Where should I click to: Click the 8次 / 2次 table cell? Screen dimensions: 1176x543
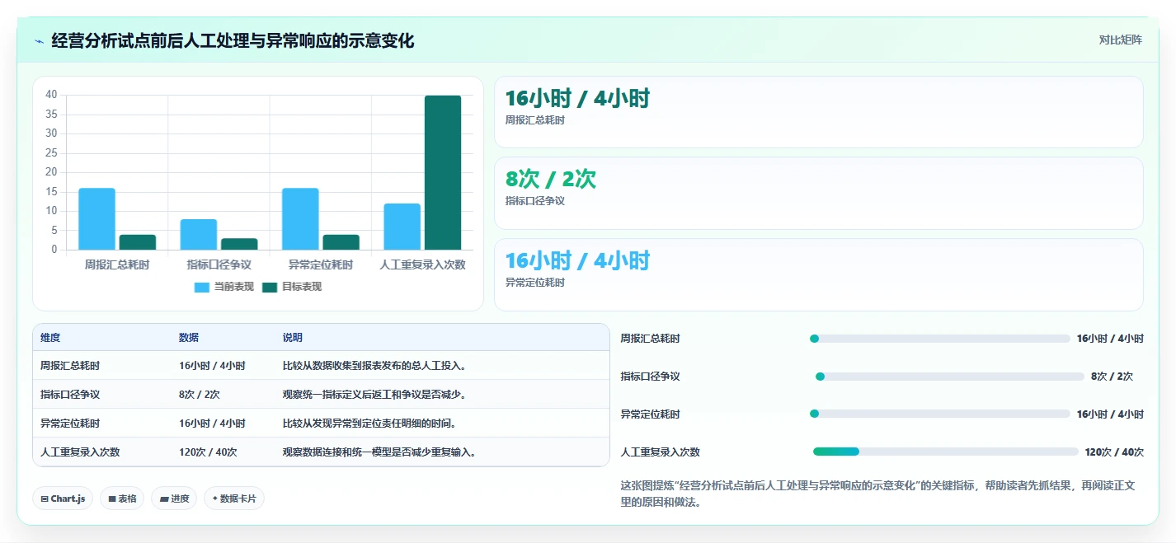click(x=200, y=395)
